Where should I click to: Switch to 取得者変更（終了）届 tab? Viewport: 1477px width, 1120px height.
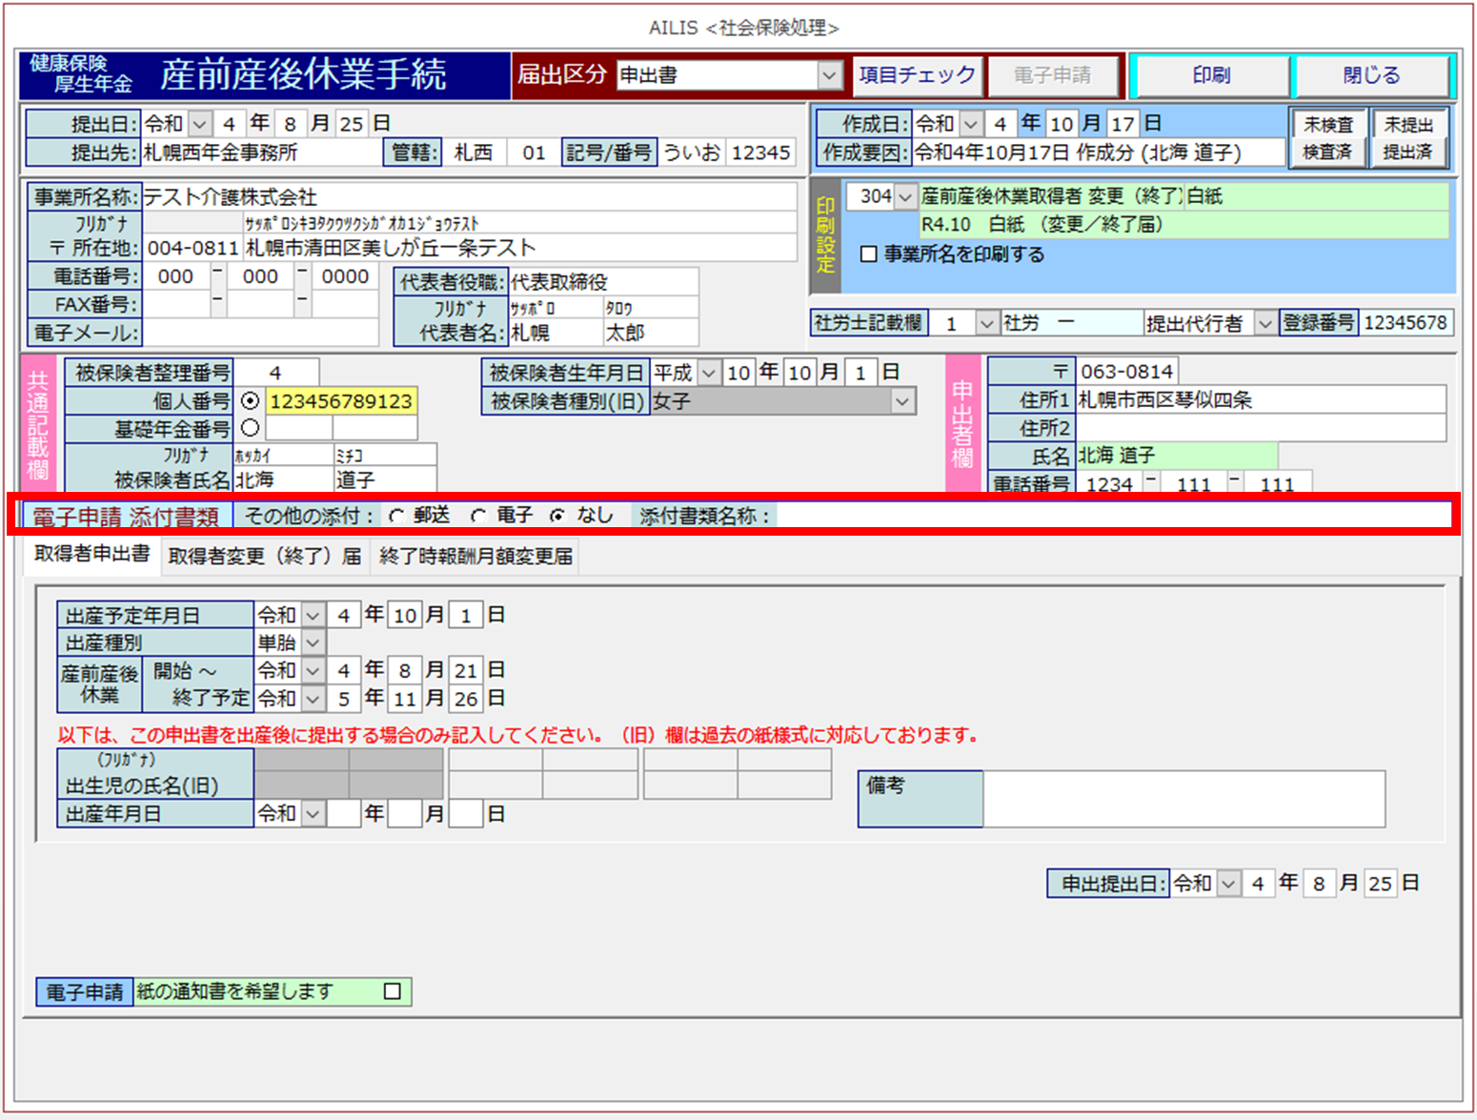264,557
